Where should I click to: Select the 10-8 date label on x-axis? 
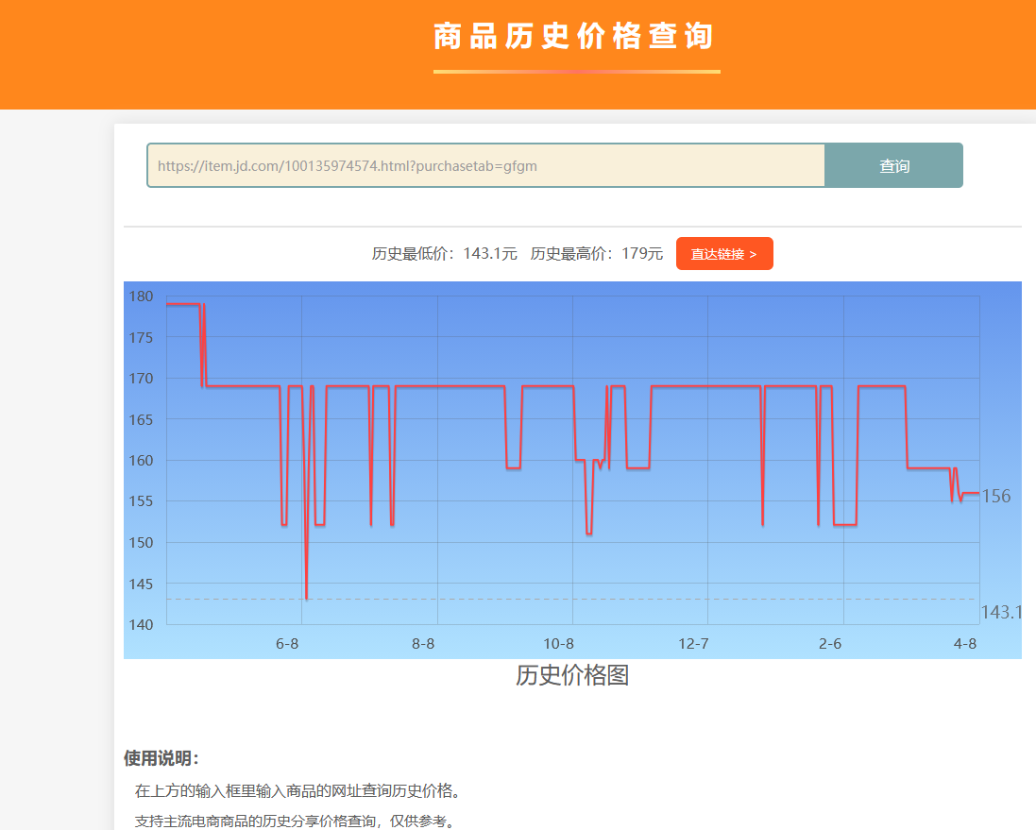pyautogui.click(x=558, y=644)
